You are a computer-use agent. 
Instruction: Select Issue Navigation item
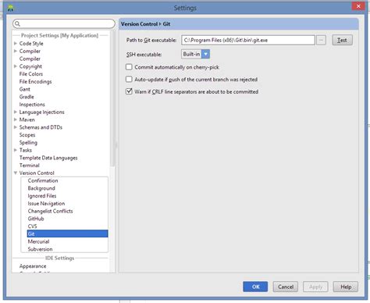pyautogui.click(x=46, y=203)
